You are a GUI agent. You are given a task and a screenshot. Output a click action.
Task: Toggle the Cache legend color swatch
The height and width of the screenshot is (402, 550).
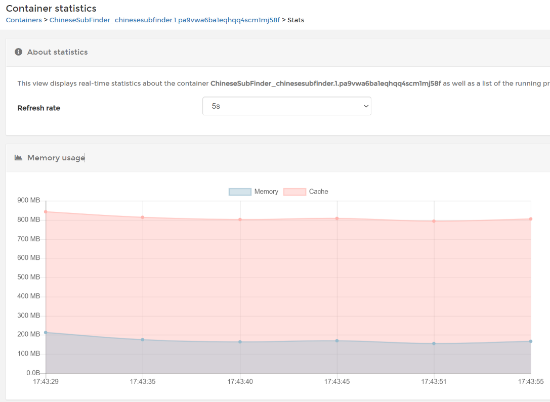click(x=294, y=192)
